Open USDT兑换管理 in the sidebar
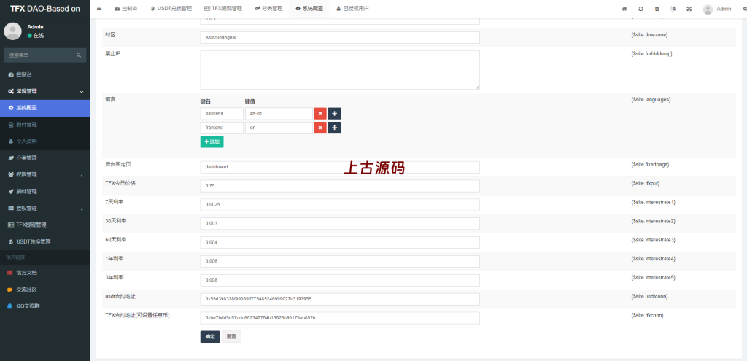 [x=45, y=241]
